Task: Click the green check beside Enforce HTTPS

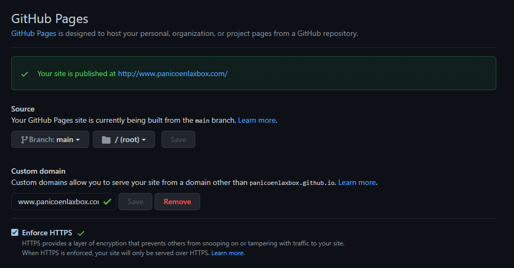Action: click(x=81, y=233)
